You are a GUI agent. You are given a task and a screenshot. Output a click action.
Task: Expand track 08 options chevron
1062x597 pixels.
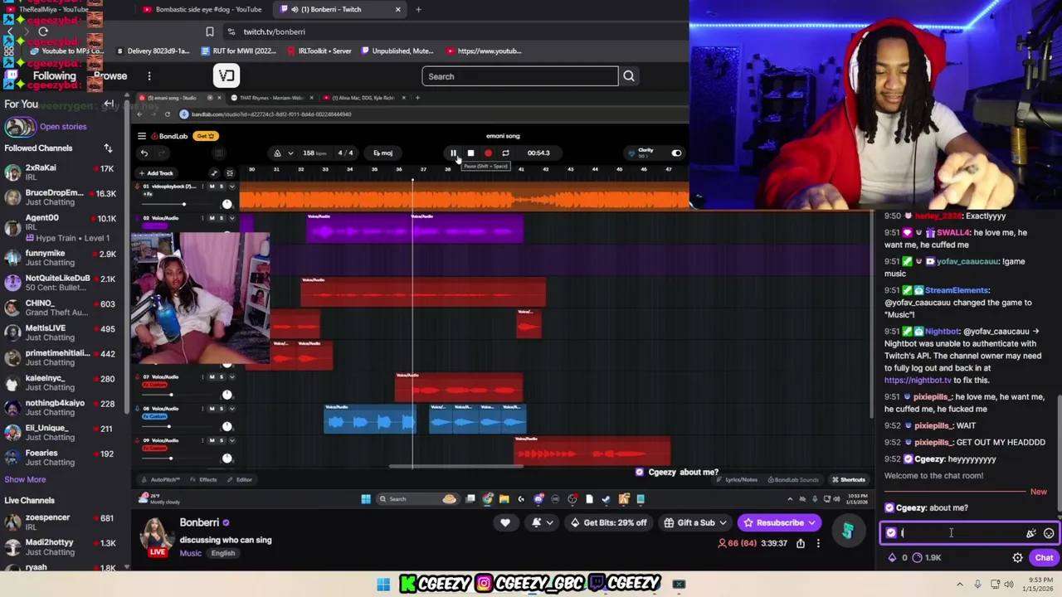(x=231, y=408)
